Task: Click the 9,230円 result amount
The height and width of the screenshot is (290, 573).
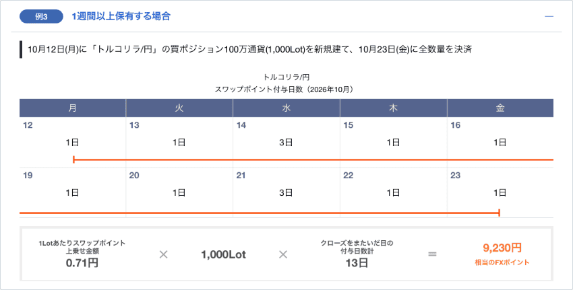Action: 502,248
